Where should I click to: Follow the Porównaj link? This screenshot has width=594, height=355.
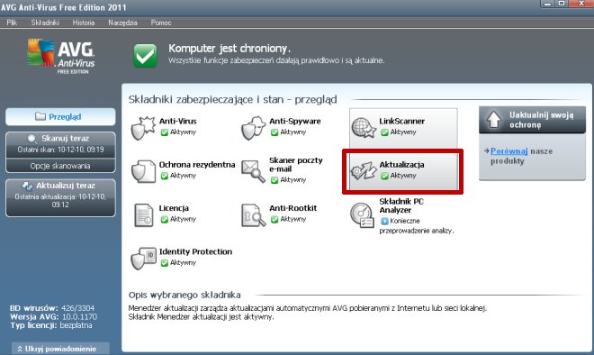pyautogui.click(x=508, y=151)
